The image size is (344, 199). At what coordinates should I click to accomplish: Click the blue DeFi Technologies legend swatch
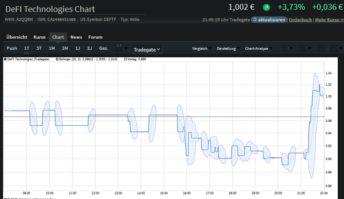click(5, 59)
